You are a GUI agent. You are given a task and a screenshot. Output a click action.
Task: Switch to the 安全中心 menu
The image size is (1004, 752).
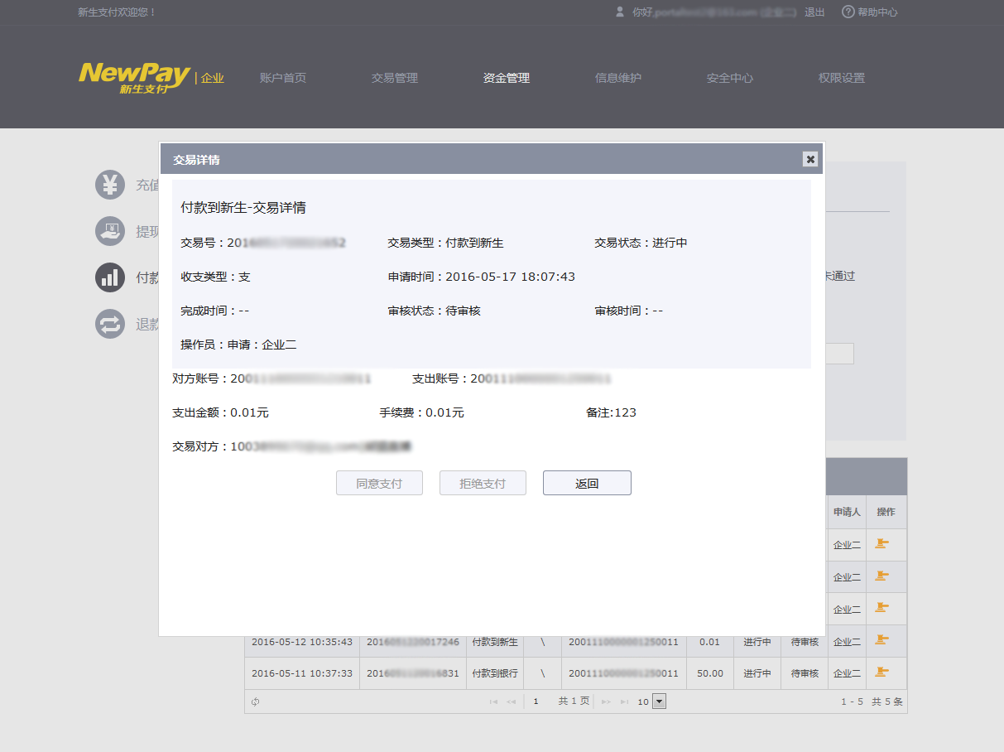[729, 78]
